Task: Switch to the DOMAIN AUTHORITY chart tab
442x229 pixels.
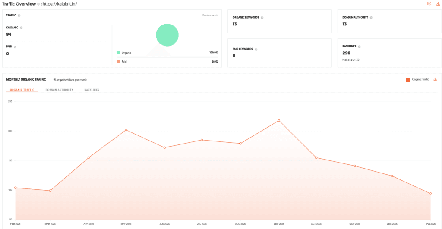Action: (59, 90)
